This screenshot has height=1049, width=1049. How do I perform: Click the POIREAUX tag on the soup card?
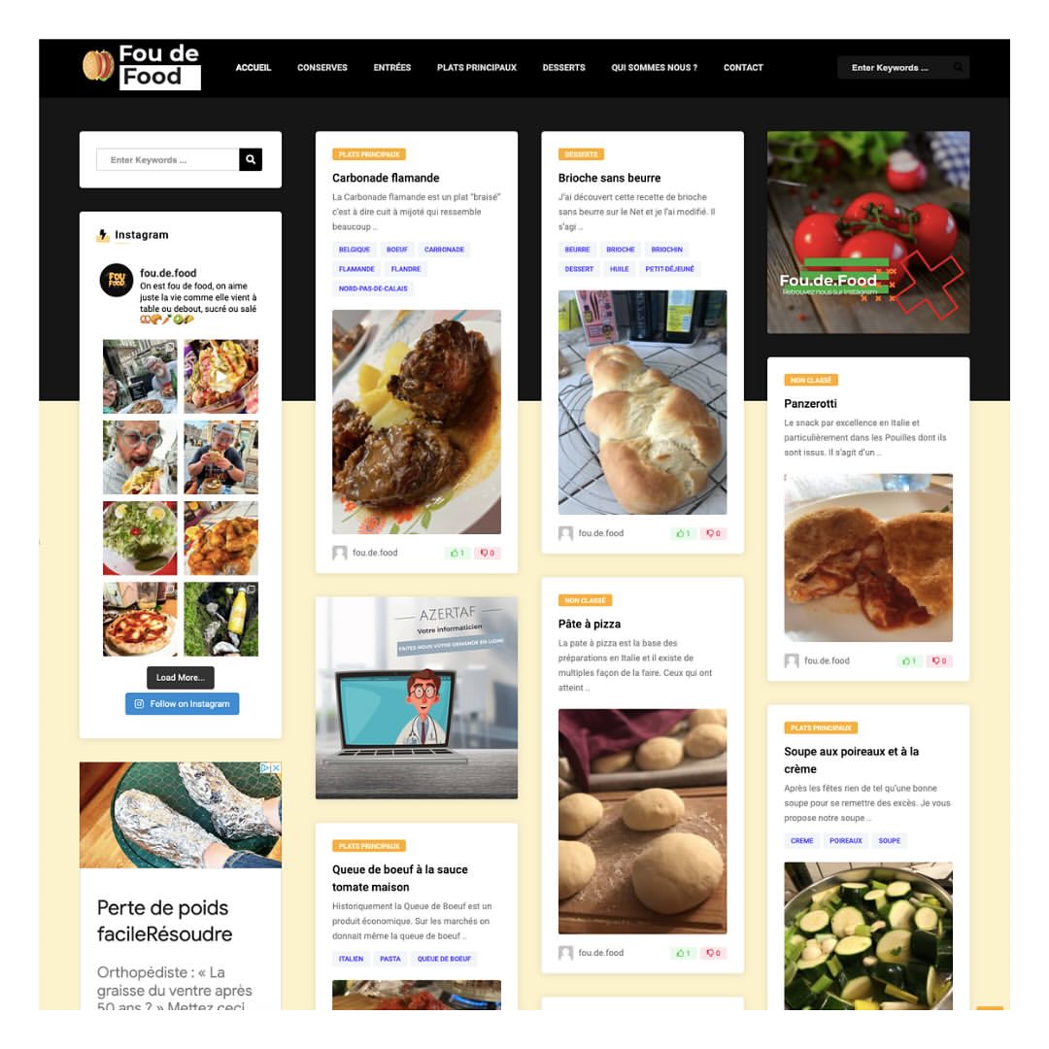(846, 840)
